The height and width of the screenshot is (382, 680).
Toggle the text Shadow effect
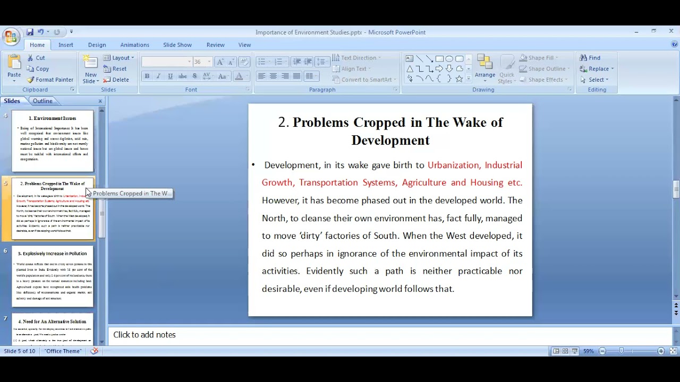(x=194, y=76)
